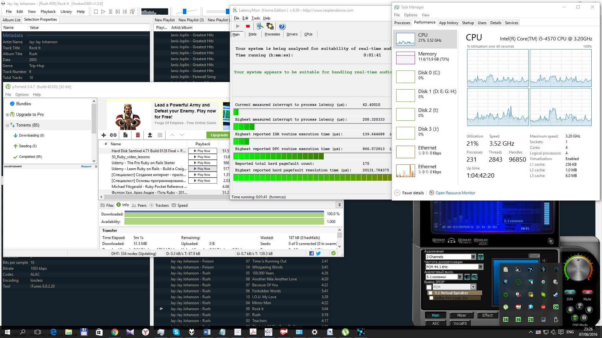Open the 5.1 колонки analog output dropdown
602x338 pixels.
[460, 277]
